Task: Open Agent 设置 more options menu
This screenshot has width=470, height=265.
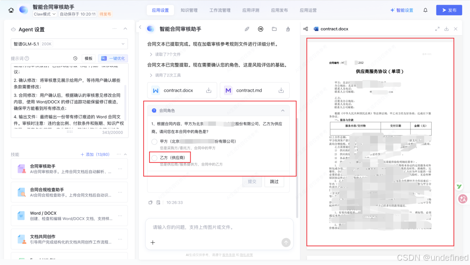Action: click(x=114, y=29)
